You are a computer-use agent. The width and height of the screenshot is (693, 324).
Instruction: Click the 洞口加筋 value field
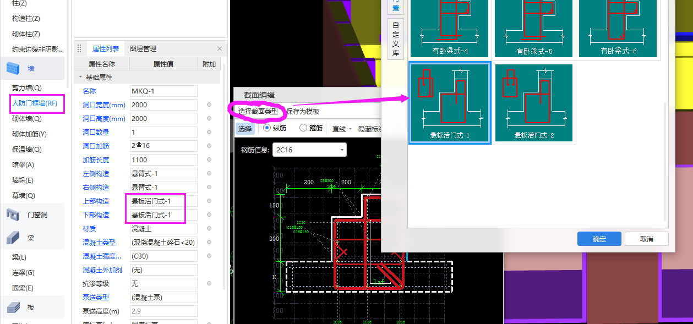163,146
